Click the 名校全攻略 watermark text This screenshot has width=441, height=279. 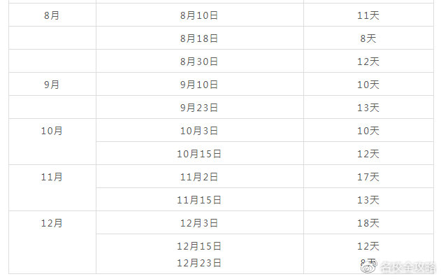407,267
